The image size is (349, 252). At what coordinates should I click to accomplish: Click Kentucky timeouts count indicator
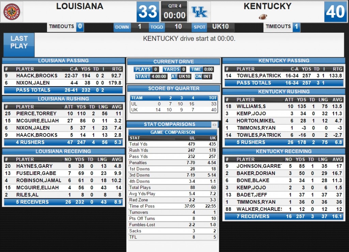tap(296, 27)
